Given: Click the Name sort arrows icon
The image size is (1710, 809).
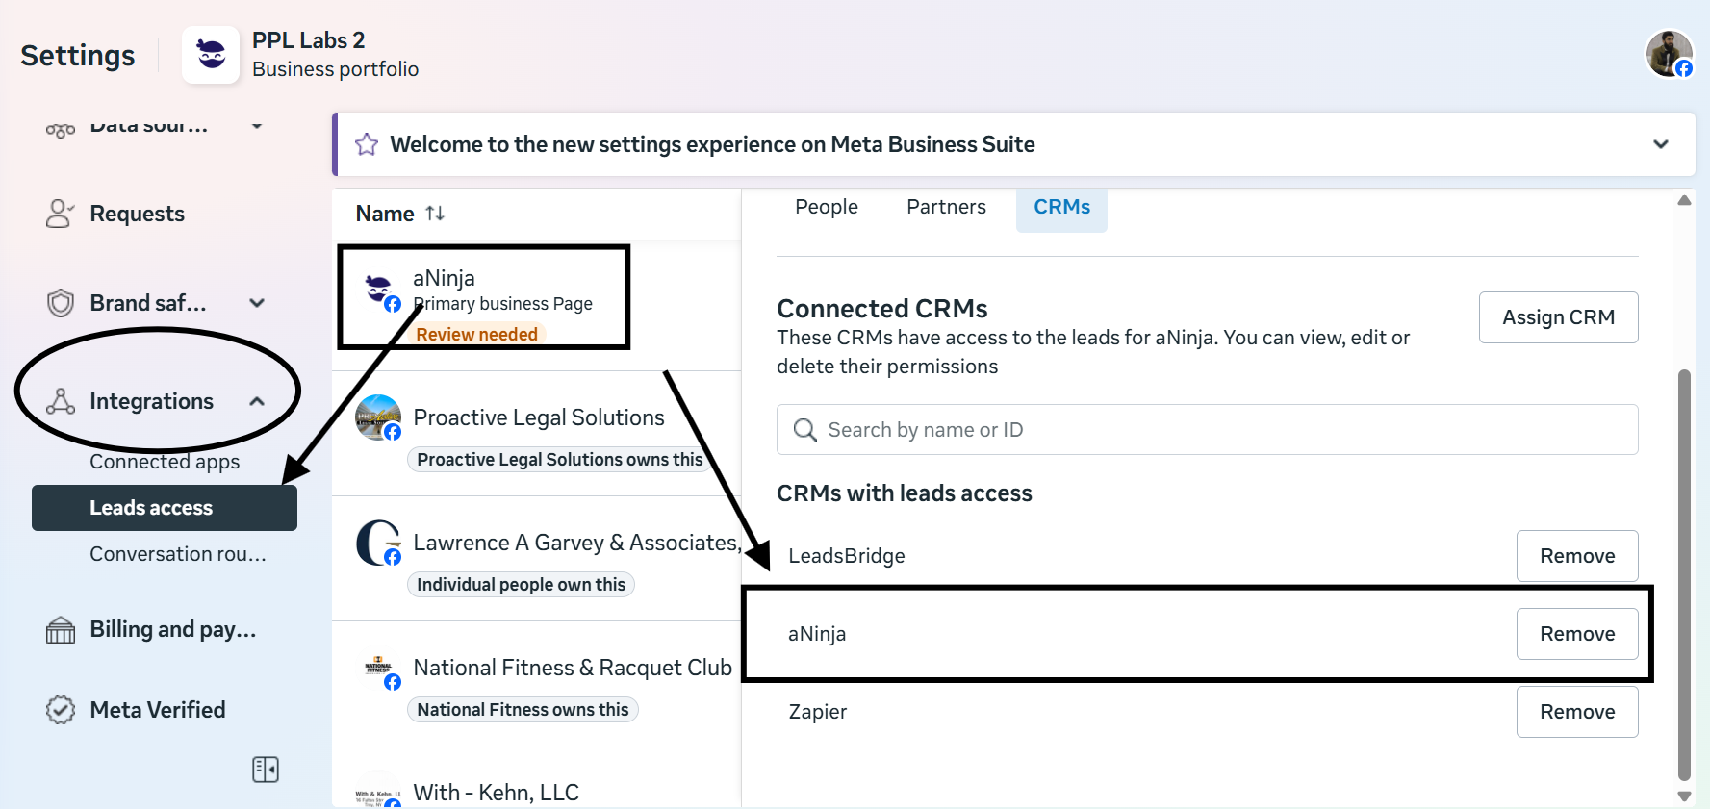Looking at the screenshot, I should [x=435, y=214].
